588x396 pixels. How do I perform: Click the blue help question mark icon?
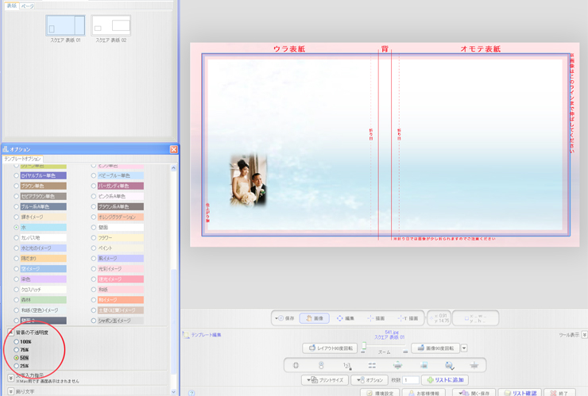point(192,392)
